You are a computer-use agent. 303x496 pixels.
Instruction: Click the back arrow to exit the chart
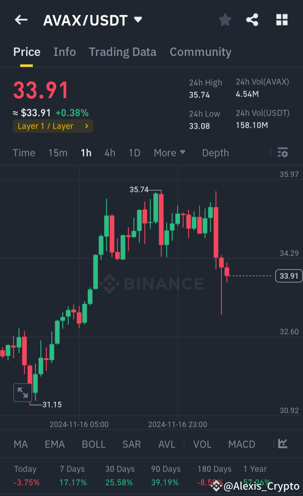[21, 20]
